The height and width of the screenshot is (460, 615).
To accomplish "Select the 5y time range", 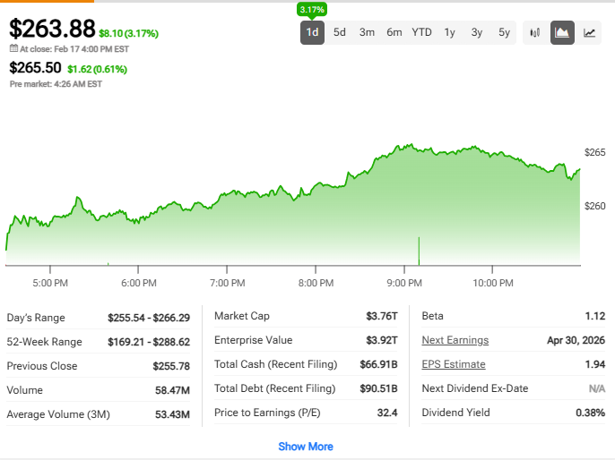I will point(505,32).
